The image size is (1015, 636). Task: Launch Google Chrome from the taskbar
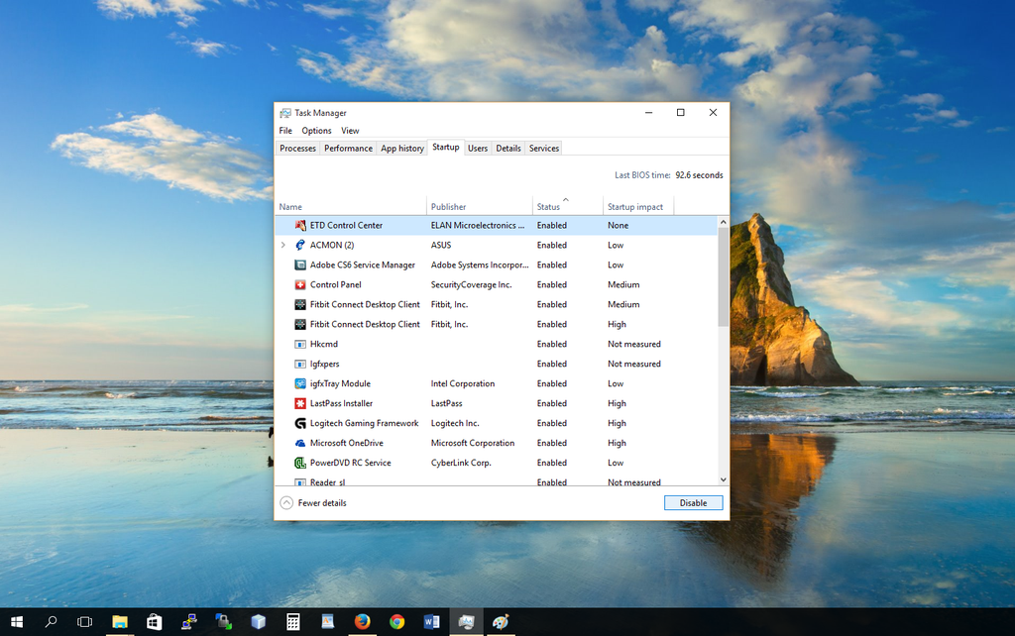coord(396,622)
